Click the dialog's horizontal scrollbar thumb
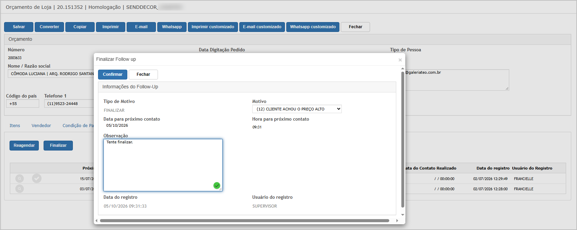577x230 pixels. click(x=244, y=220)
